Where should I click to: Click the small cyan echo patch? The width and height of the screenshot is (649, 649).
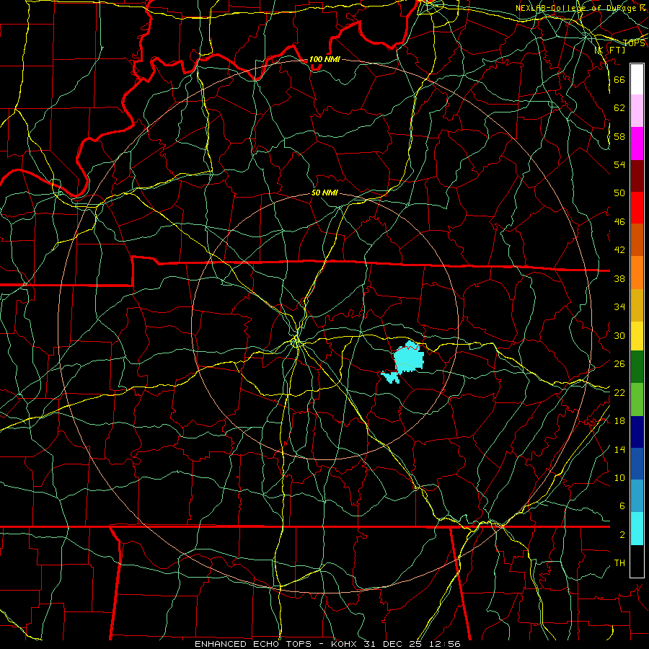click(390, 377)
